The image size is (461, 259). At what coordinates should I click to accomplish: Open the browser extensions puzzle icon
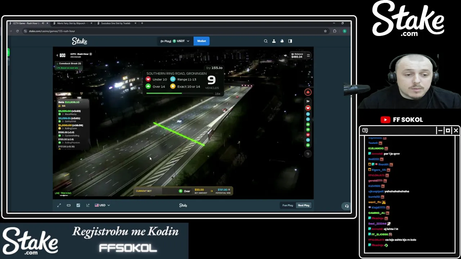pos(335,31)
